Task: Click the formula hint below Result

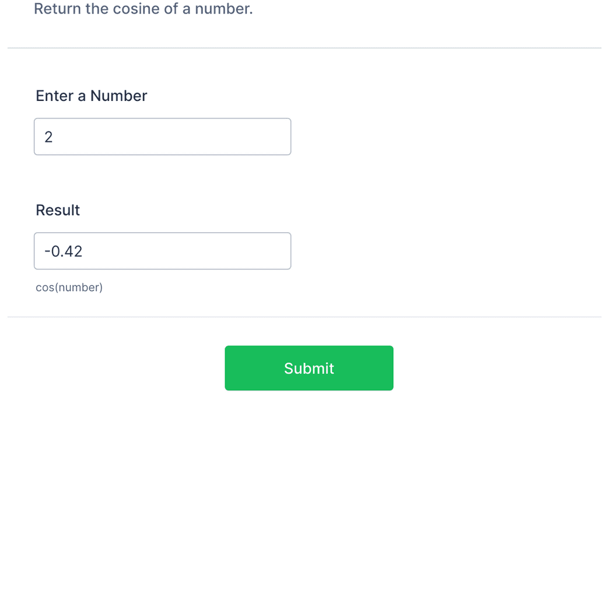Action: pos(69,287)
